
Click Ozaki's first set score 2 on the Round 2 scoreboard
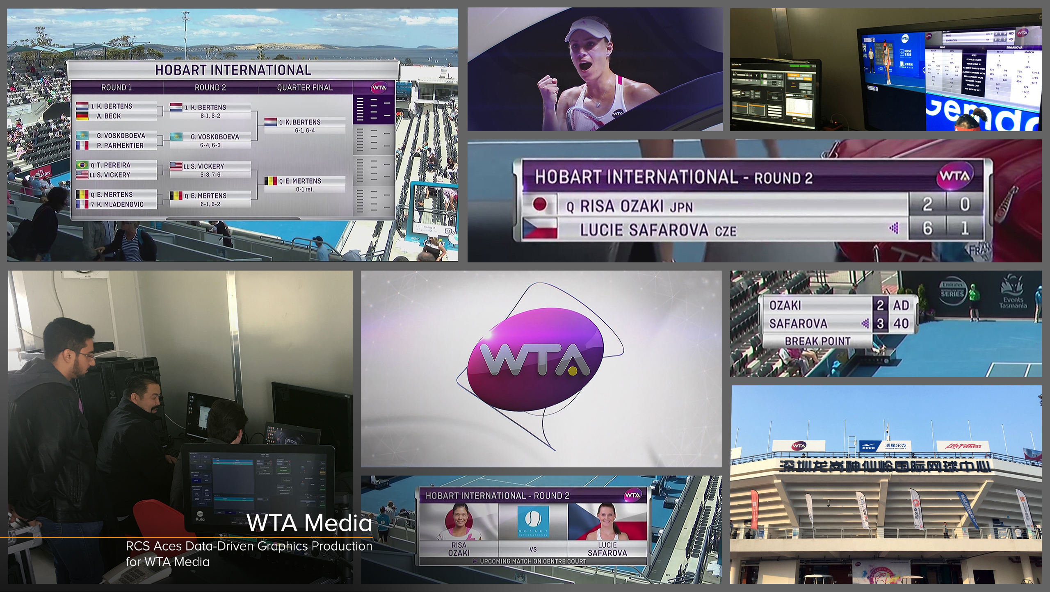tap(927, 204)
